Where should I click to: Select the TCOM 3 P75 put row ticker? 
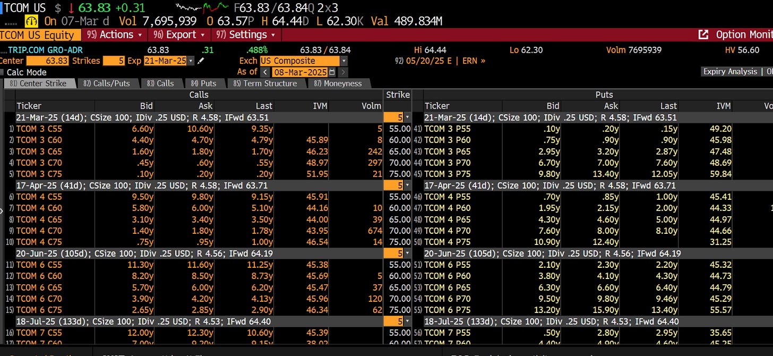pos(448,174)
